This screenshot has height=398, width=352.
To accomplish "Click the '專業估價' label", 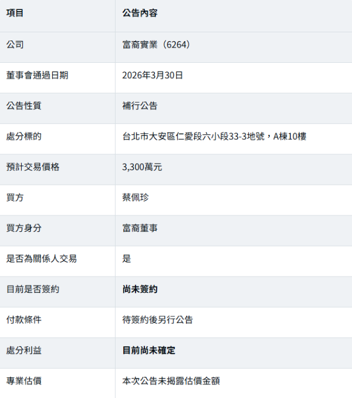I will pyautogui.click(x=24, y=381).
